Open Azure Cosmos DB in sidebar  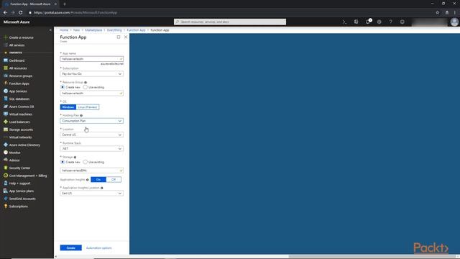pyautogui.click(x=19, y=106)
